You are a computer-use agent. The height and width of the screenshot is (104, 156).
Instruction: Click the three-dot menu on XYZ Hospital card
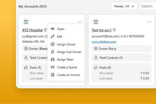tap(80, 22)
